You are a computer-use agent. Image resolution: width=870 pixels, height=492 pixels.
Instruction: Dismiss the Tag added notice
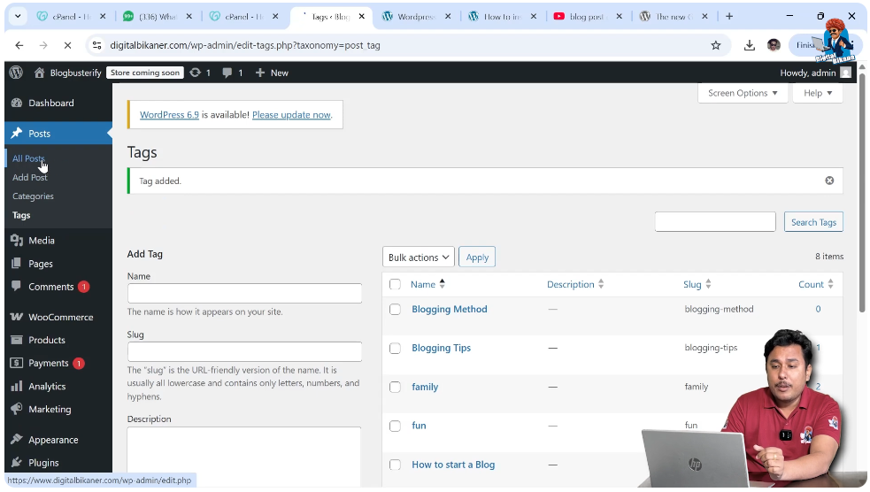click(x=829, y=181)
